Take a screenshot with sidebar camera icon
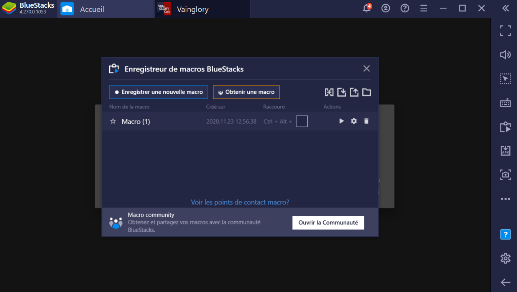The height and width of the screenshot is (292, 517). (x=505, y=175)
